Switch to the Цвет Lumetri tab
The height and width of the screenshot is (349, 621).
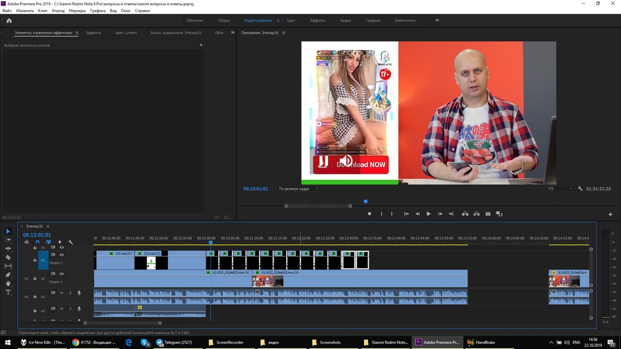point(126,33)
